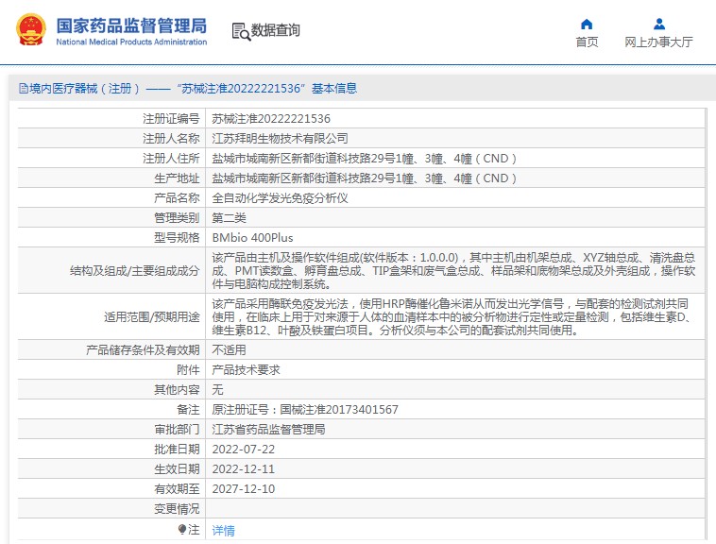Select the 产品技术要求 attachment value
716x544 pixels.
(246, 369)
